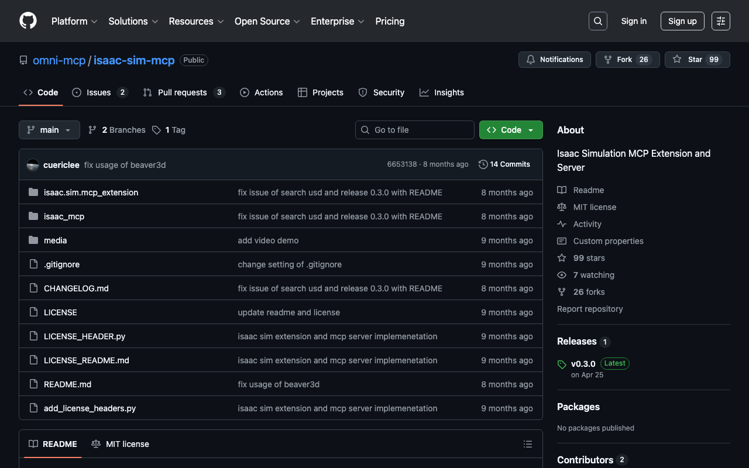Open the green Code dropdown

pyautogui.click(x=510, y=130)
